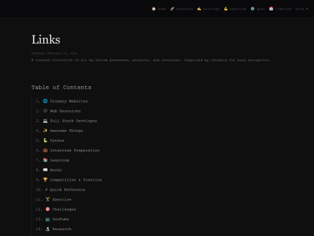Viewport: 314px width, 236px height.
Task: Click the sparkles icon for Awesome Things
Action: coord(45,131)
